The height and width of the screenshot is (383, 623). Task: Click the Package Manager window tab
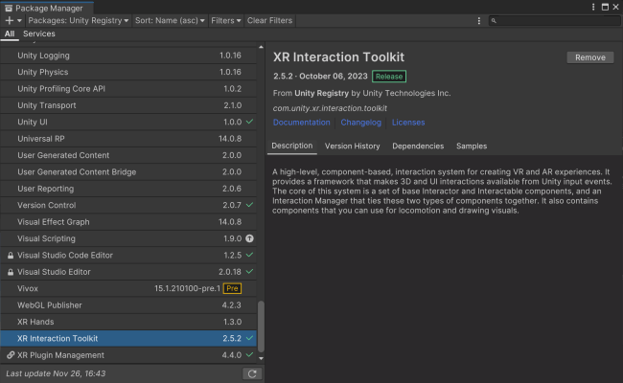(47, 8)
